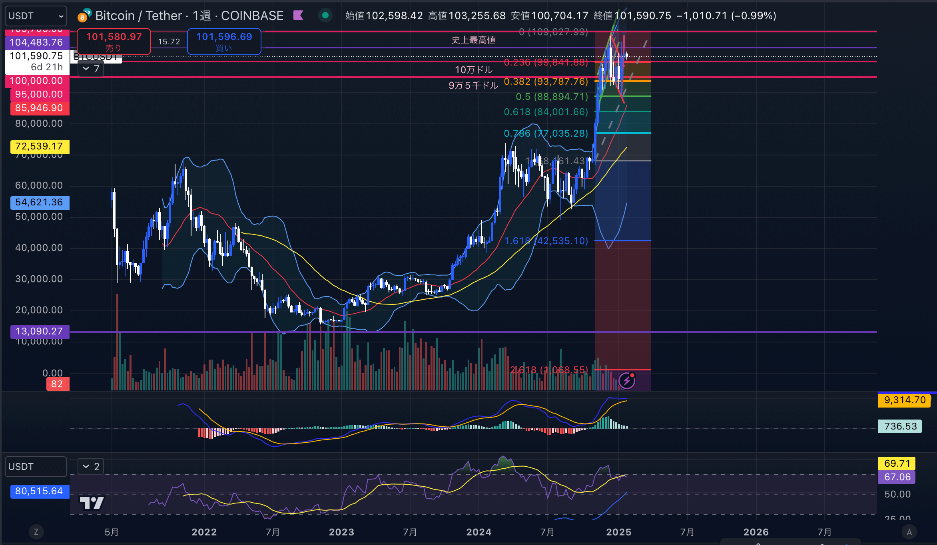937x545 pixels.
Task: Click the 安値 100,704.17 low value
Action: tap(550, 16)
